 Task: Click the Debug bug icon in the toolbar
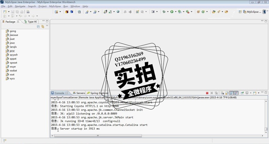[x=164, y=12]
